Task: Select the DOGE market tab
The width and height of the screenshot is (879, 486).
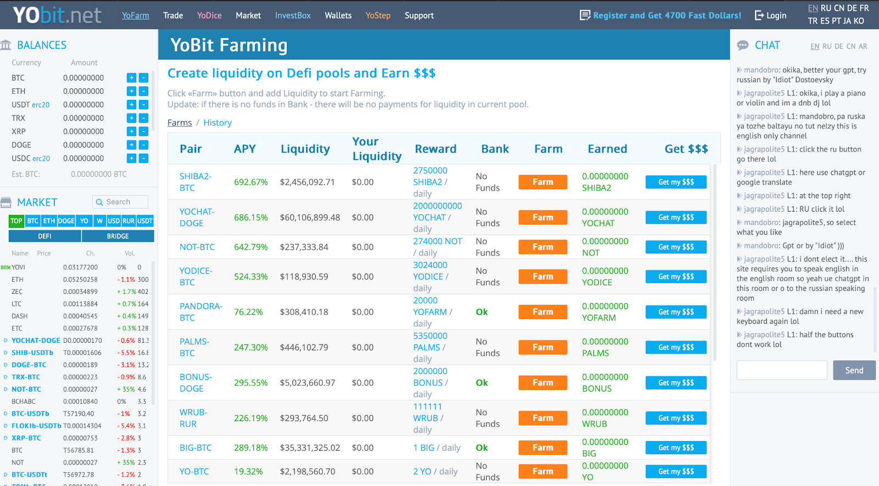Action: pyautogui.click(x=66, y=221)
